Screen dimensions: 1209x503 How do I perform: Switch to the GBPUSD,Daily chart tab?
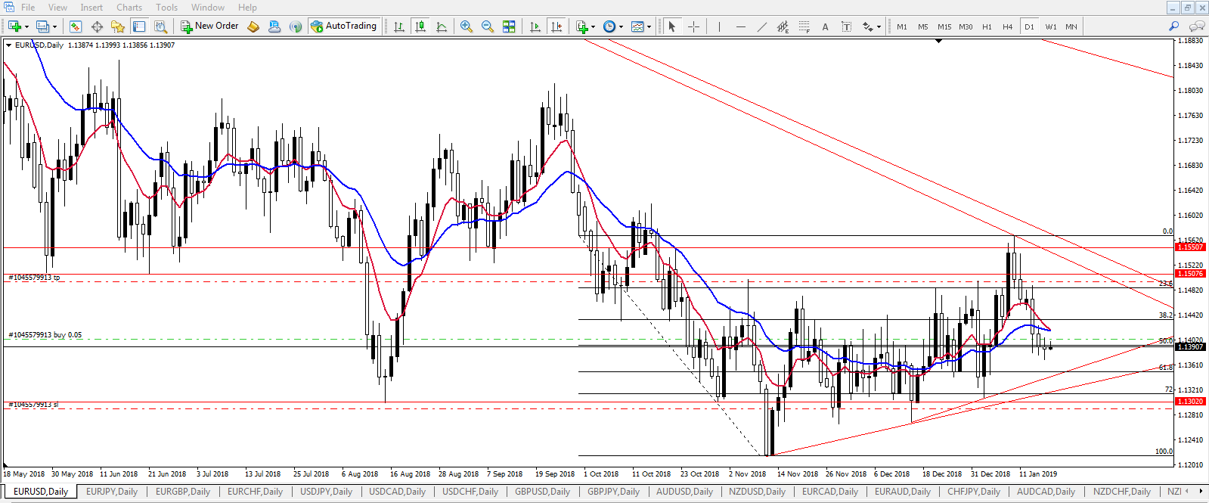click(542, 492)
